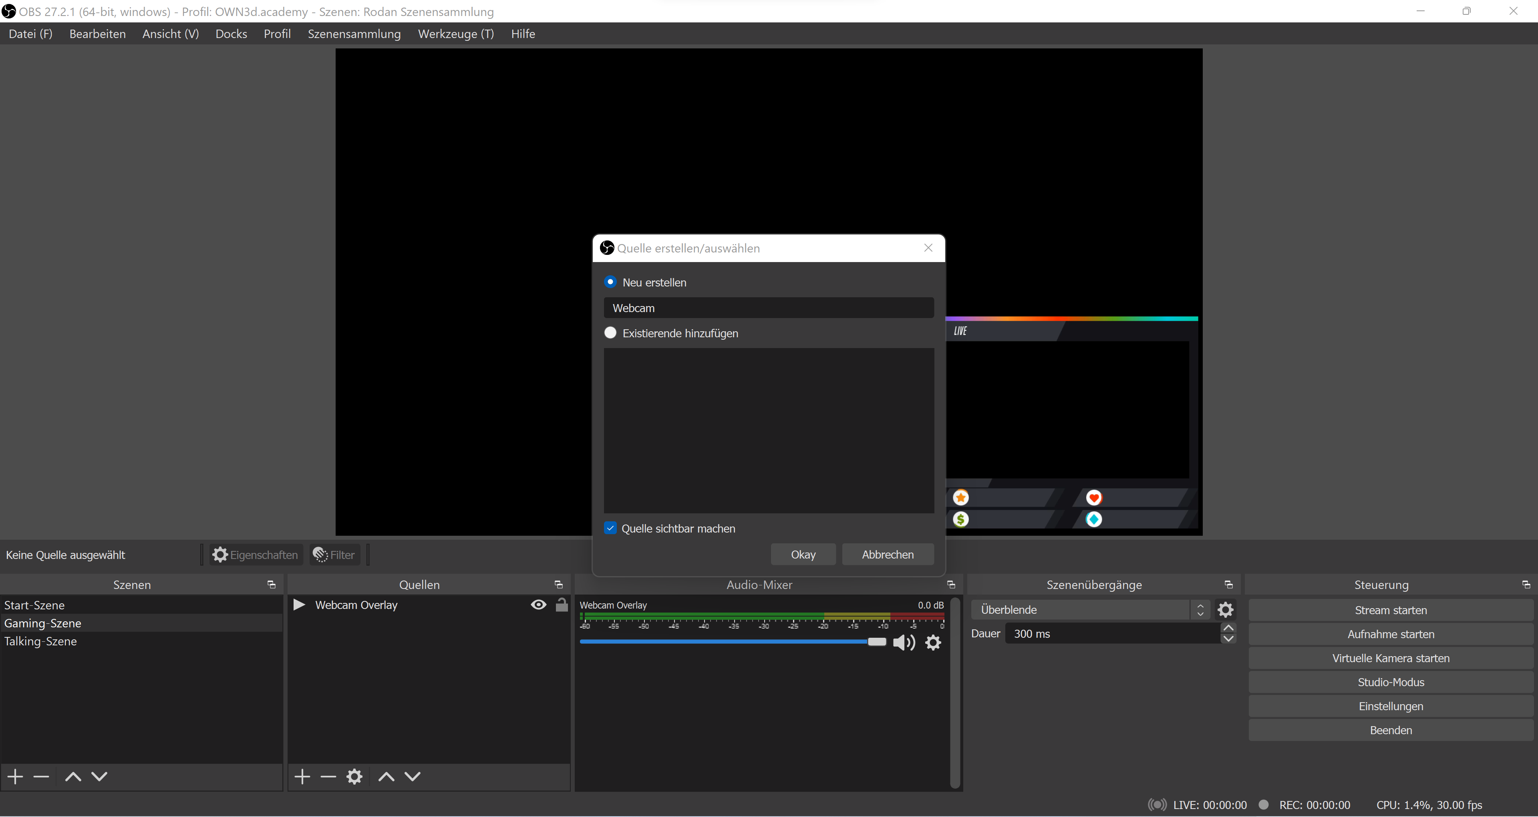Select the Existierende hinzufügen radio button
The height and width of the screenshot is (817, 1538).
(610, 333)
